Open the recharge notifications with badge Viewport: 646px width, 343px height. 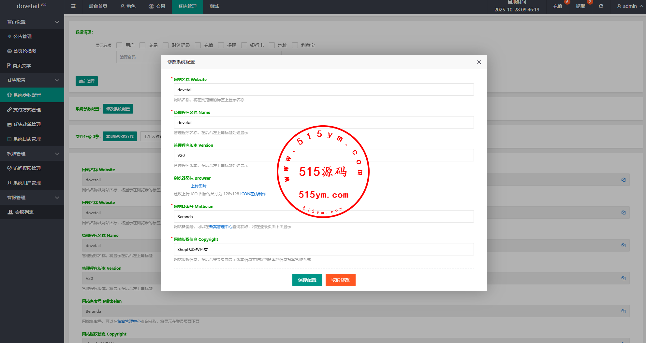558,6
